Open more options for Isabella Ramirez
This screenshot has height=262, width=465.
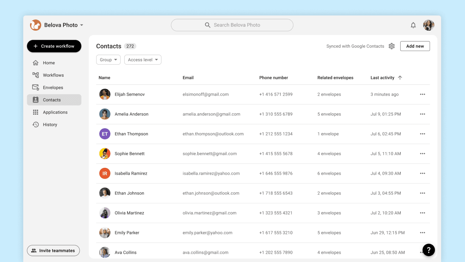pyautogui.click(x=422, y=174)
